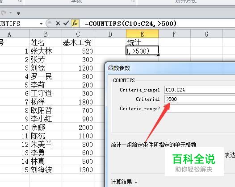Click salary cell 1300
This screenshot has width=235, height=187.
point(78,170)
